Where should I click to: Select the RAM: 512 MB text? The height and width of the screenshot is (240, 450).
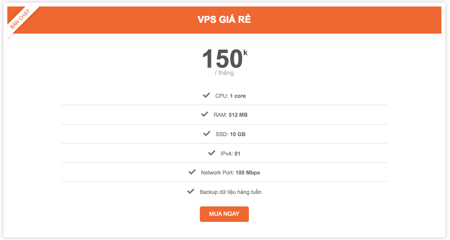230,115
